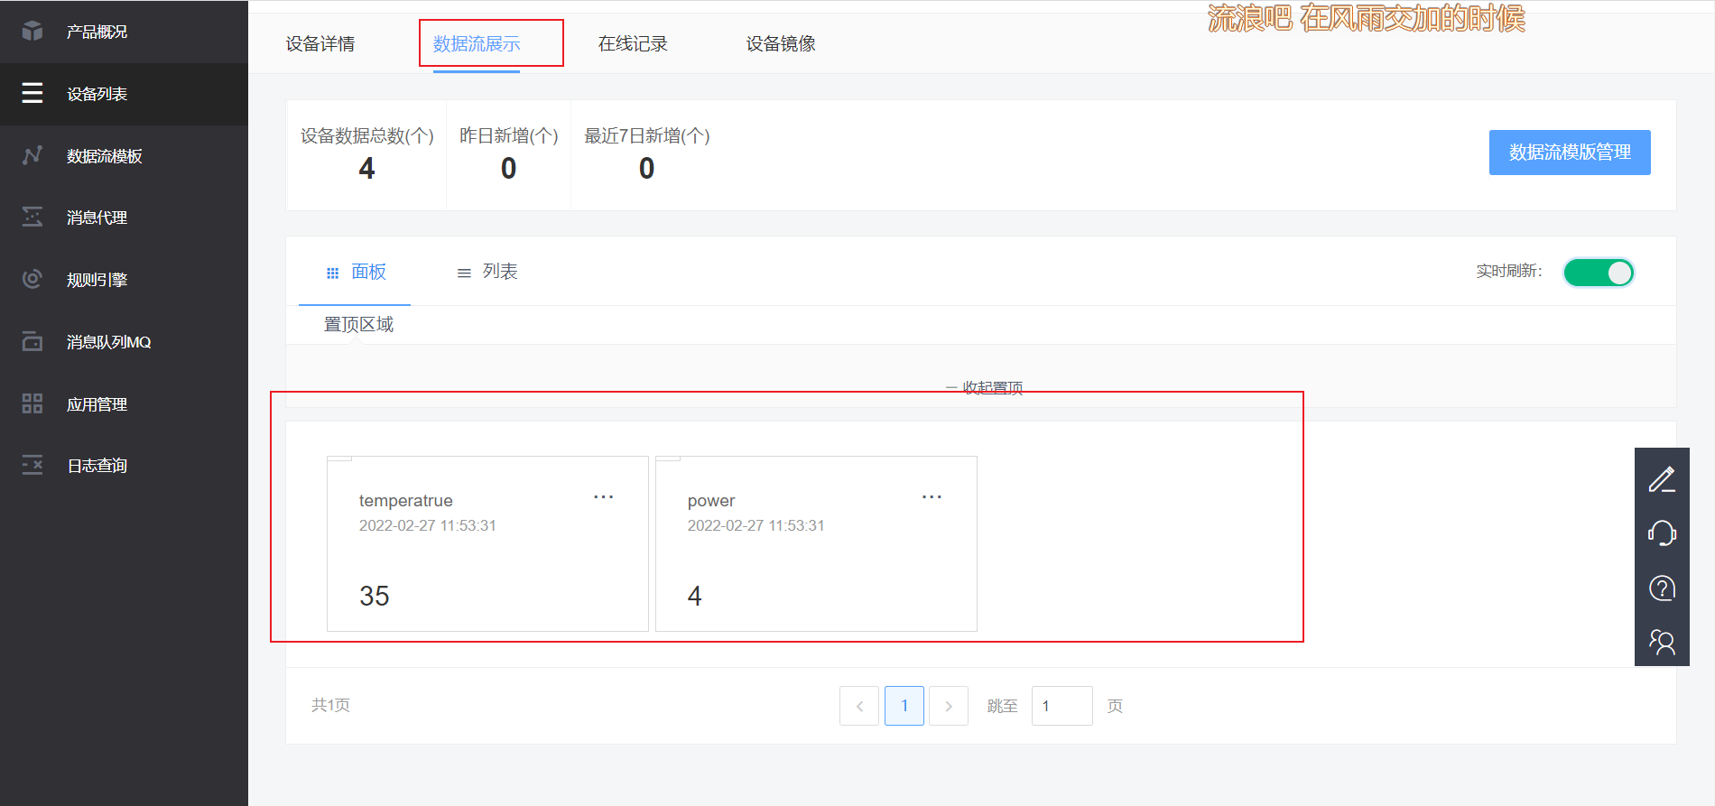The height and width of the screenshot is (806, 1715).
Task: Click the 列表 list view icon
Action: coord(464,273)
